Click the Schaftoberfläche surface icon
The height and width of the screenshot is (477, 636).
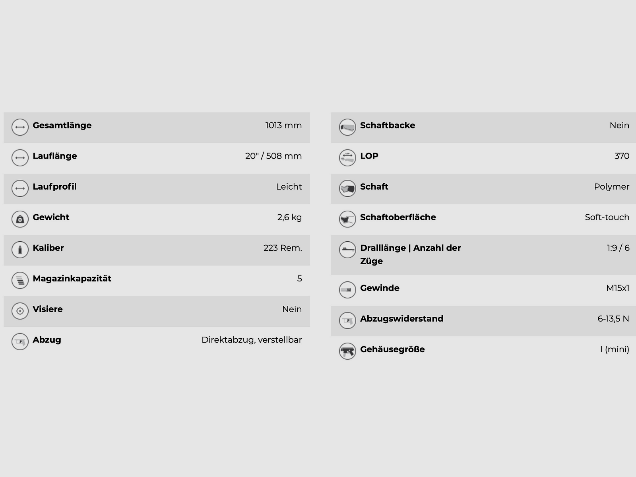[x=347, y=219]
